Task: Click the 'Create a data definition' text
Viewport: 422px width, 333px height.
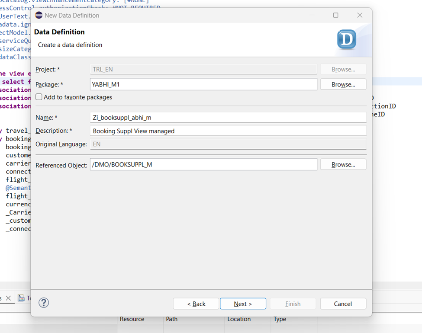Action: point(70,45)
